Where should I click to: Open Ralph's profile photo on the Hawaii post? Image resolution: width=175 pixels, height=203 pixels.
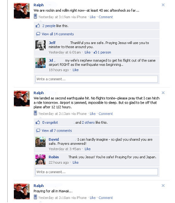(x=22, y=191)
